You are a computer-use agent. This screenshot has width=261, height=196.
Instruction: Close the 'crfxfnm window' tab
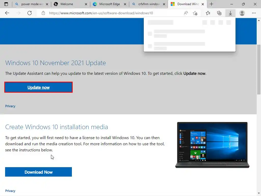tap(164, 4)
